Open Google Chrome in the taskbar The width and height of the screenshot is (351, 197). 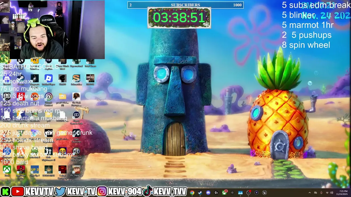[x=192, y=193]
